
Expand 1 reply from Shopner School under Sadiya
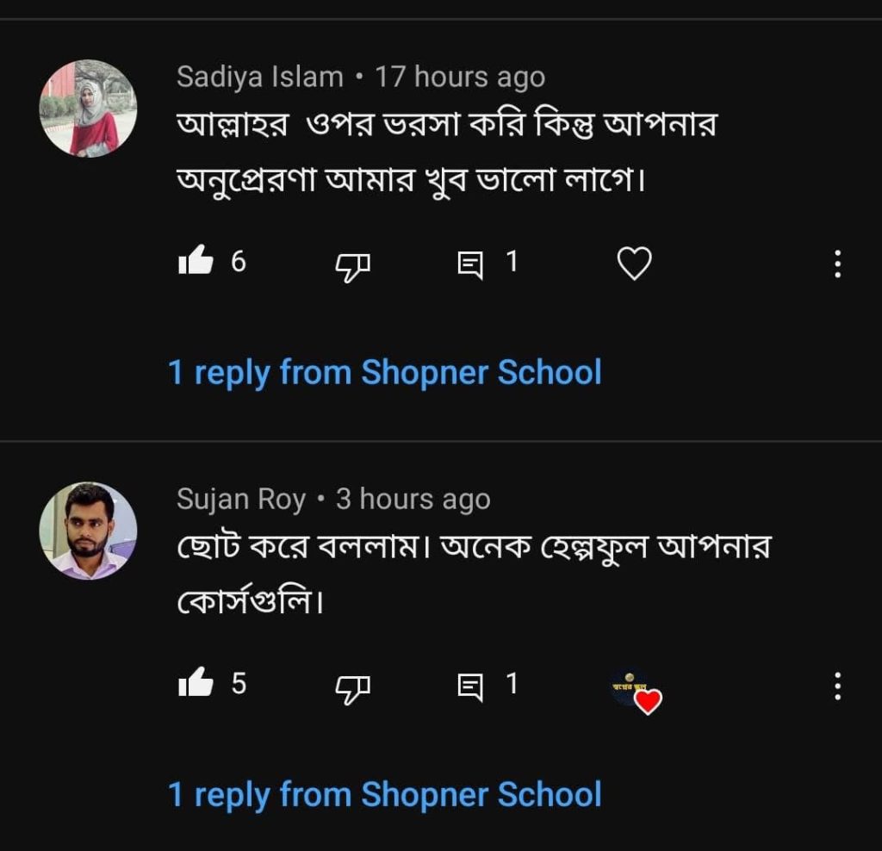(385, 372)
